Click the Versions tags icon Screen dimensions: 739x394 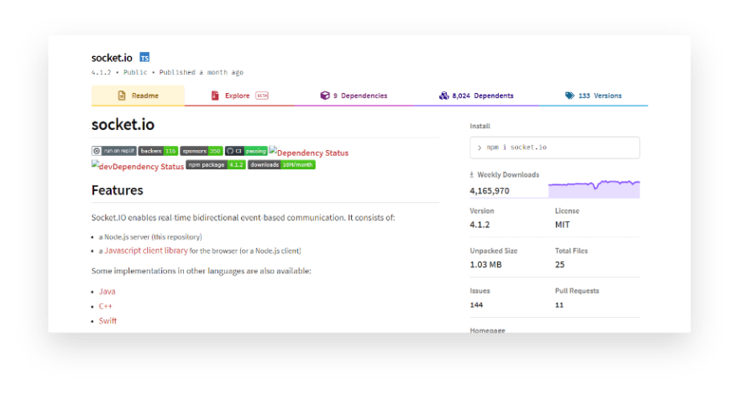[x=570, y=96]
